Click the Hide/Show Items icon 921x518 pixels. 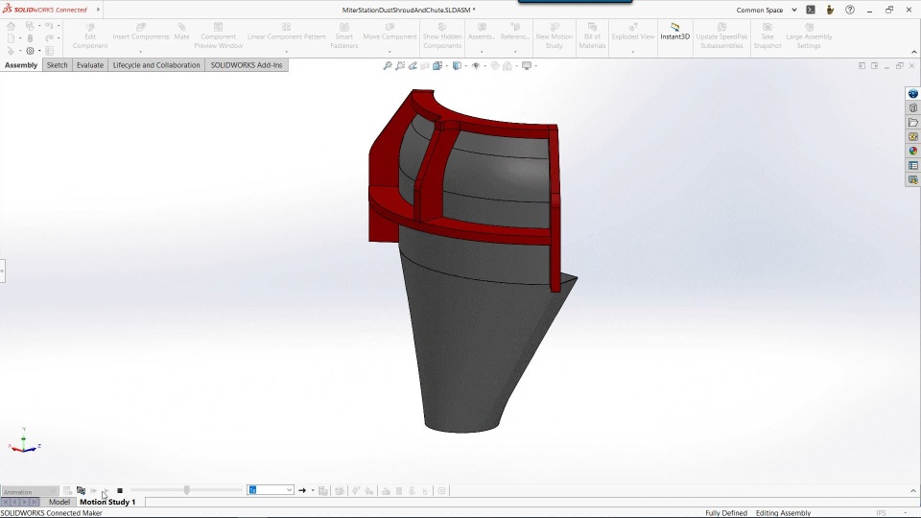coord(476,66)
